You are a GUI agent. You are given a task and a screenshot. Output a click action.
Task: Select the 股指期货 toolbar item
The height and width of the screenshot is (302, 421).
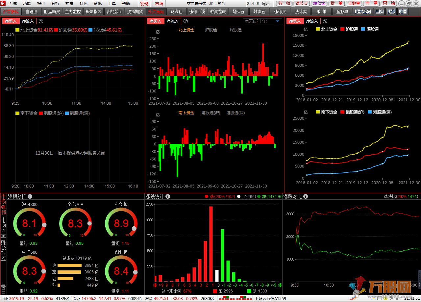point(135,12)
